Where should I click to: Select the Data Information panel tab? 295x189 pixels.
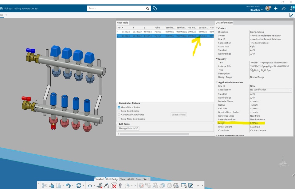224,23
